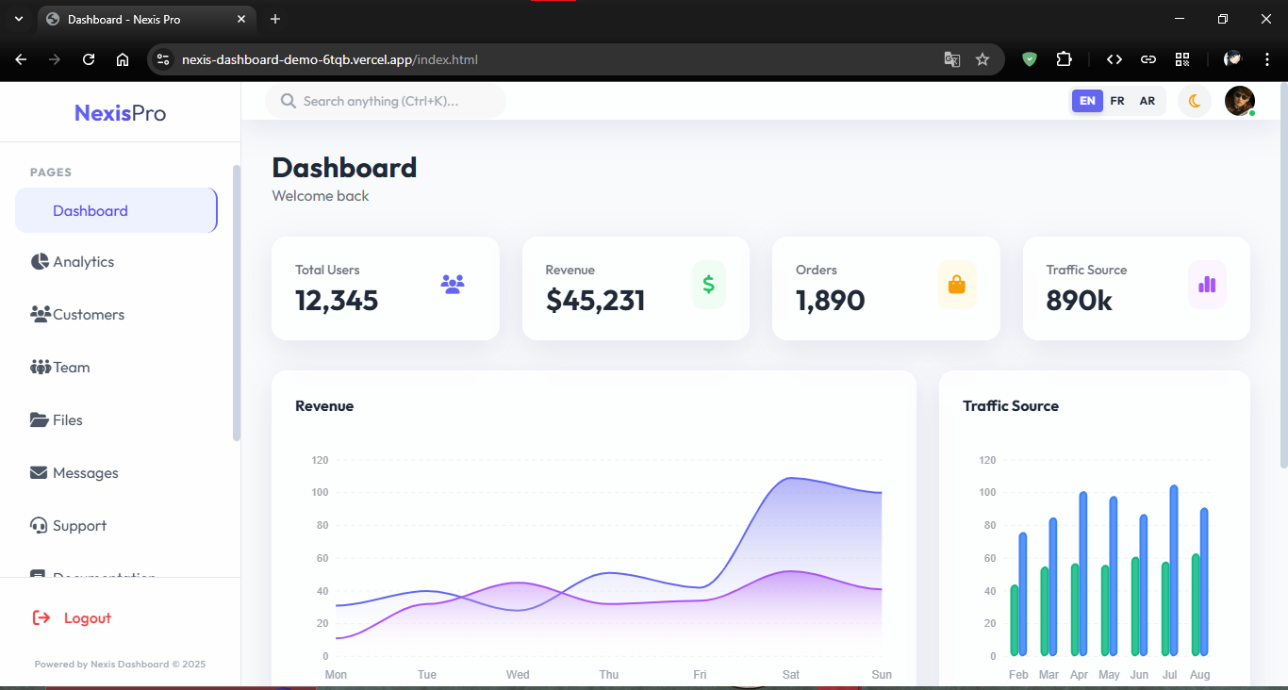Open the browser extensions puzzle menu
This screenshot has height=690, width=1288.
(1065, 58)
